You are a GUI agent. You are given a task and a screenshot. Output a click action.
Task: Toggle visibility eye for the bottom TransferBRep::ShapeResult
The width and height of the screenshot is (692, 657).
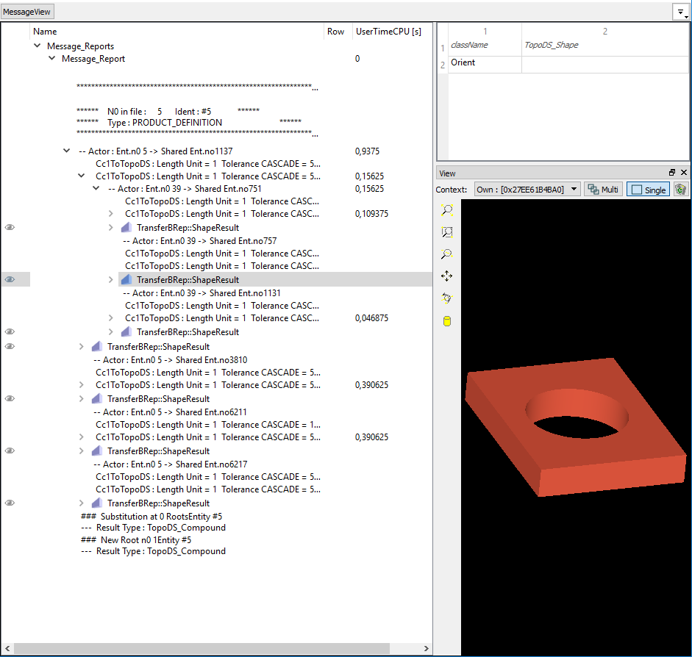pos(10,503)
